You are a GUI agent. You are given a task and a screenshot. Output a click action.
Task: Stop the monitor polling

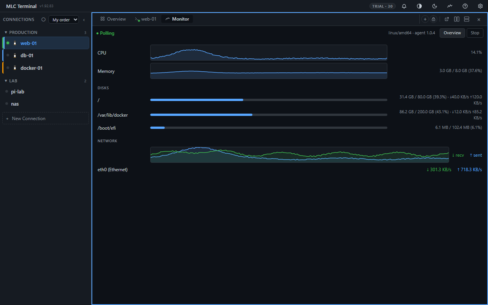tap(475, 33)
